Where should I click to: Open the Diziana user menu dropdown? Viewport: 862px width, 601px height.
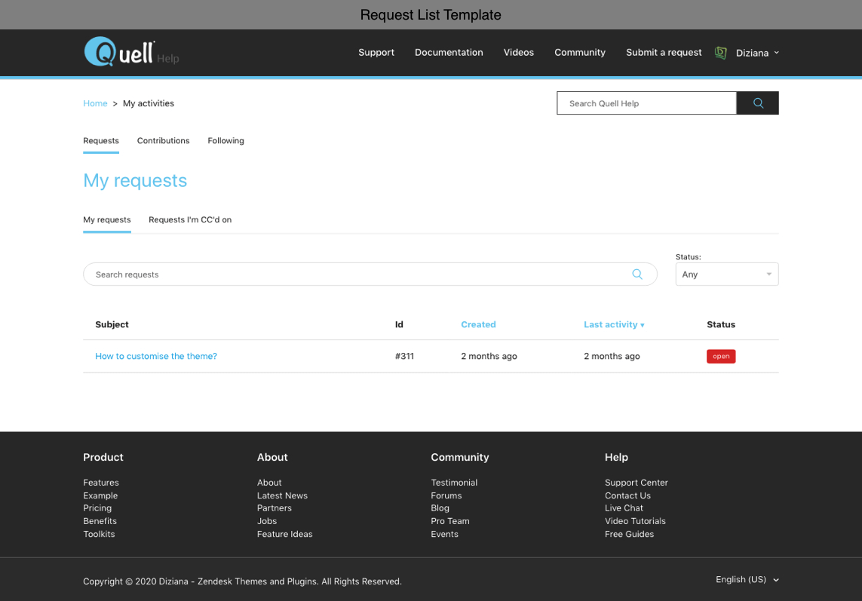point(757,53)
